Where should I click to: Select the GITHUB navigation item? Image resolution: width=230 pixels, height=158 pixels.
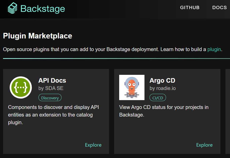click(x=190, y=8)
